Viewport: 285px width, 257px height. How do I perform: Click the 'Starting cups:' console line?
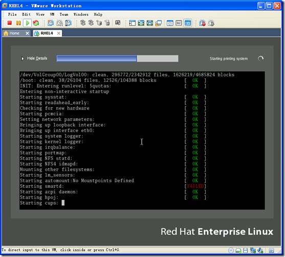coord(39,203)
